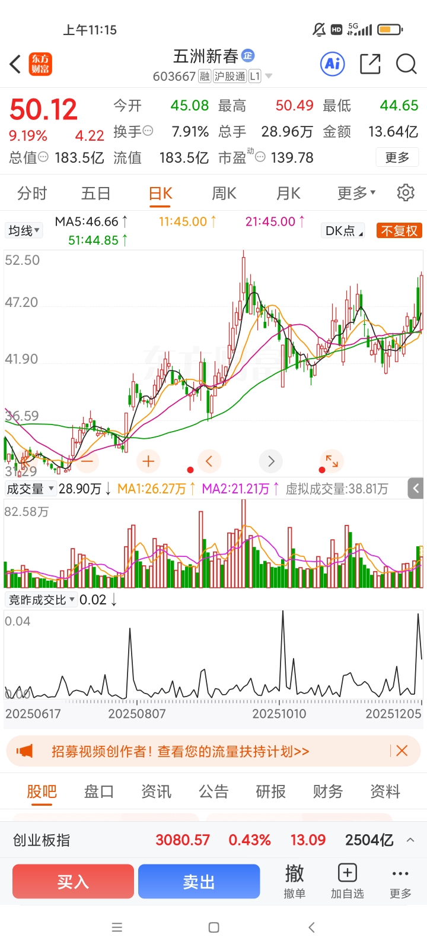This screenshot has width=427, height=950.
Task: Open the 竞昨成交比 indicator dropdown
Action: (41, 600)
